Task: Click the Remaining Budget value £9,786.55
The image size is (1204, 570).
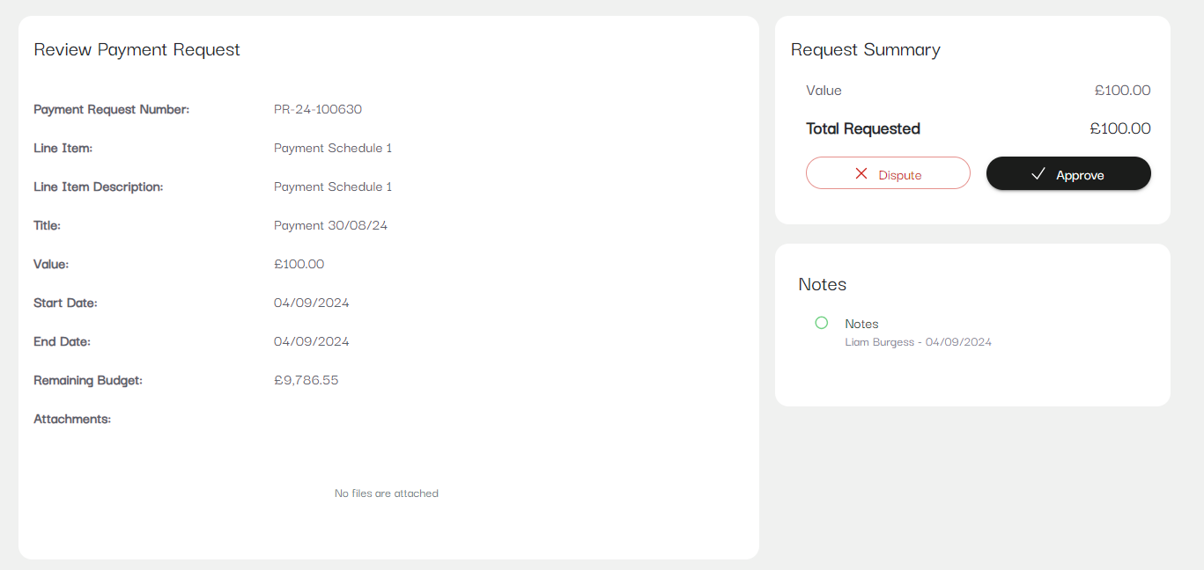Action: coord(306,380)
